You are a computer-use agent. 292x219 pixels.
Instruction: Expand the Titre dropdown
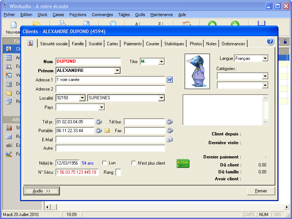pos(161,62)
